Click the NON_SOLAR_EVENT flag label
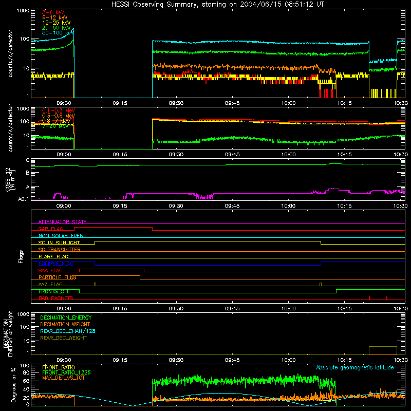411x411 pixels. 62,236
